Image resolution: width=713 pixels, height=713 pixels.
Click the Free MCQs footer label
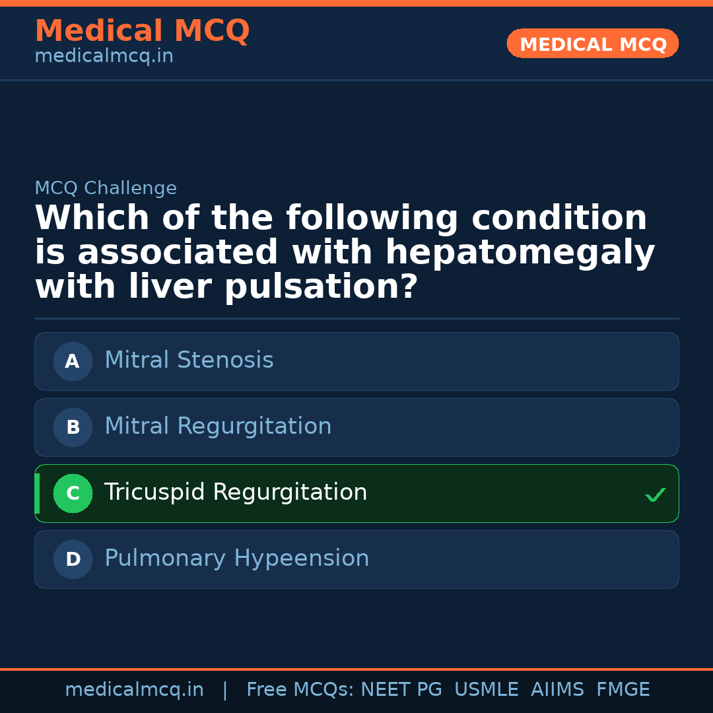300,690
